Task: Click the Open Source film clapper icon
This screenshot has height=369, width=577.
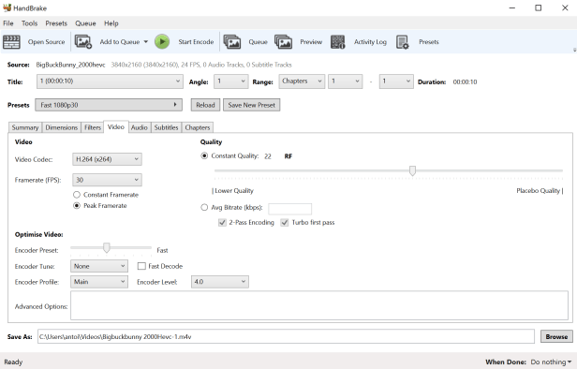Action: pyautogui.click(x=11, y=42)
